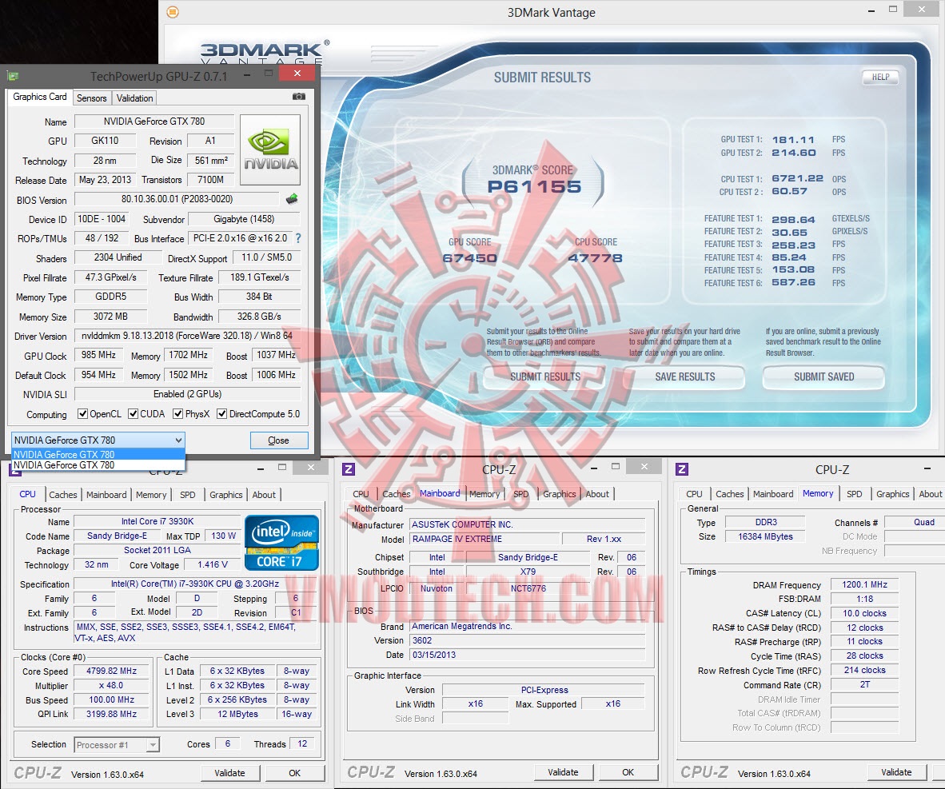The width and height of the screenshot is (945, 789).
Task: Click the Bandwidth value 326.8 GB/s
Action: (259, 317)
